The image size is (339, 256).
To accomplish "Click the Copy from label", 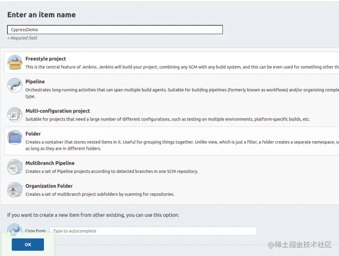I will click(35, 231).
